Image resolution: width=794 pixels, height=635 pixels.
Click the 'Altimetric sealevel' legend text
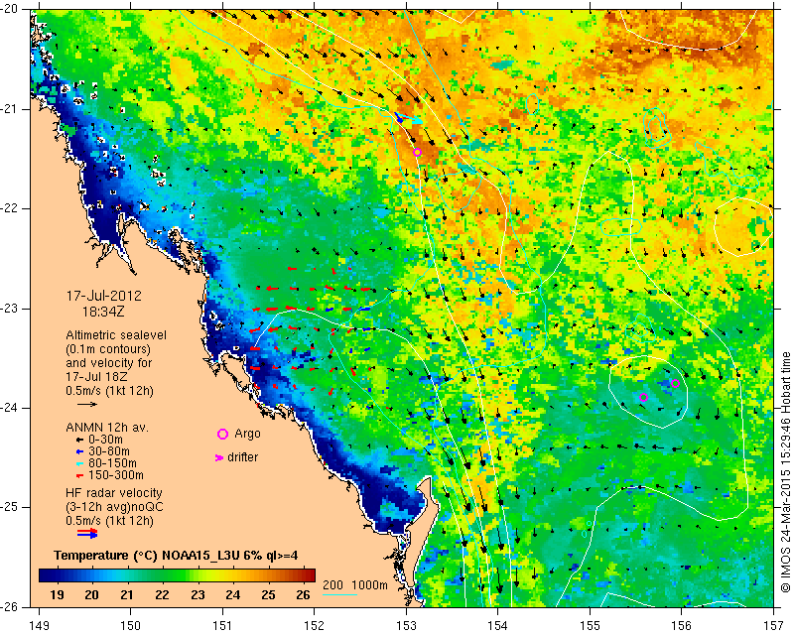(x=116, y=335)
